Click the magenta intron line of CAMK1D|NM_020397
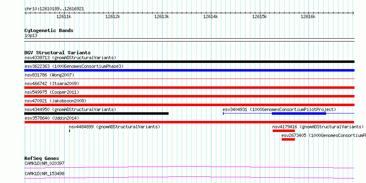 click(x=189, y=167)
